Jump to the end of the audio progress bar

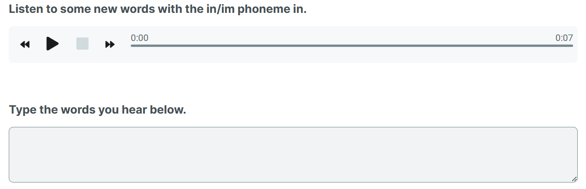click(x=572, y=46)
